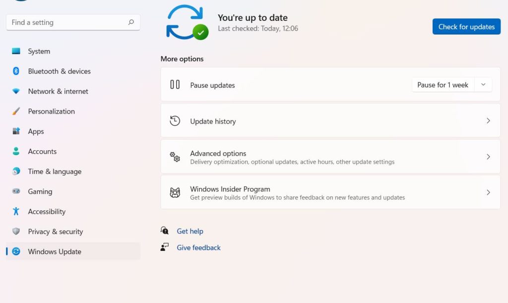Click the Advanced options gears icon
Image resolution: width=508 pixels, height=303 pixels.
coord(175,157)
